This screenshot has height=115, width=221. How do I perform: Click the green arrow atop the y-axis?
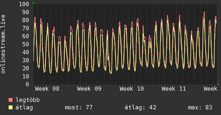[34, 3]
